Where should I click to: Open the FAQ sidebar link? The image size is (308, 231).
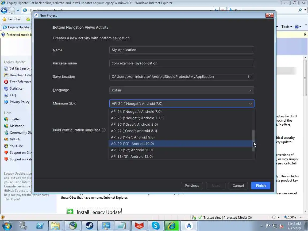(x=10, y=95)
